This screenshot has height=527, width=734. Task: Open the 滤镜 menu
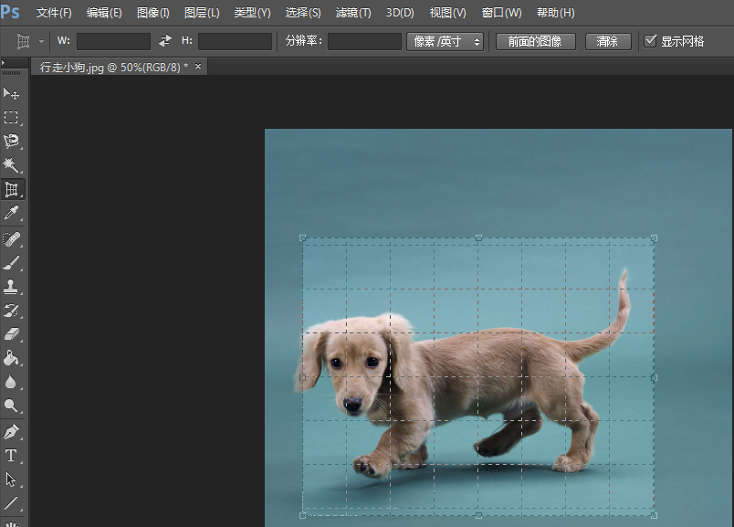coord(352,13)
